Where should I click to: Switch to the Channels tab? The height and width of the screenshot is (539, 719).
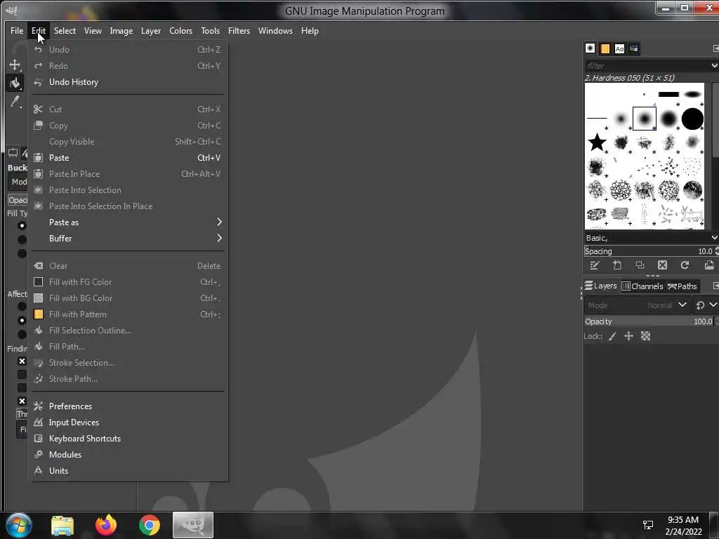click(x=642, y=286)
